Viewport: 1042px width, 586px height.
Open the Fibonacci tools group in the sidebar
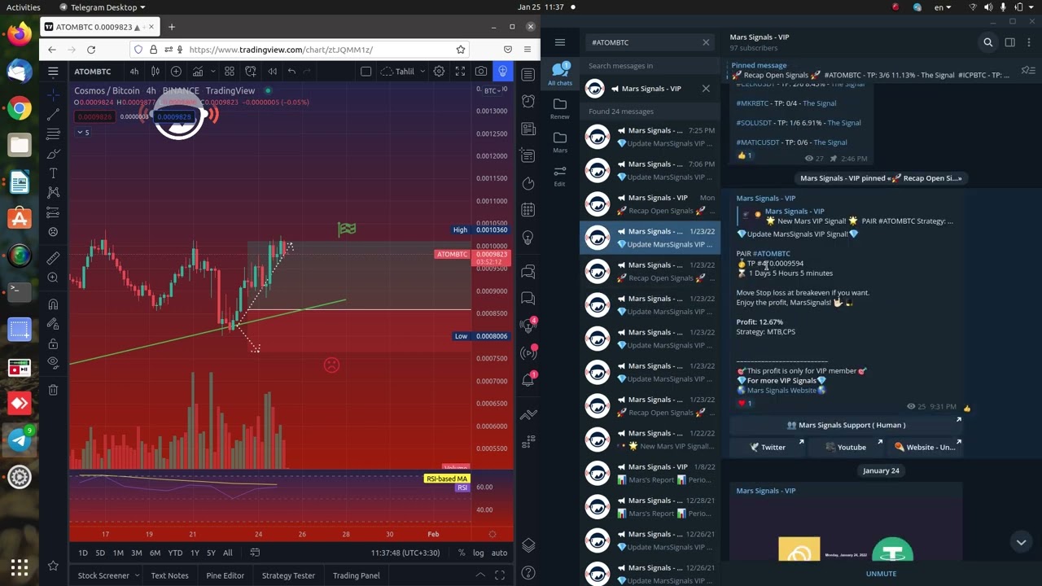click(x=53, y=134)
